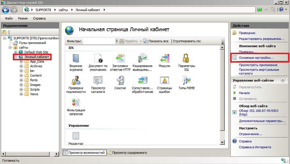
Task: Switch to Просмотр возможностей tab
Action: click(x=85, y=153)
